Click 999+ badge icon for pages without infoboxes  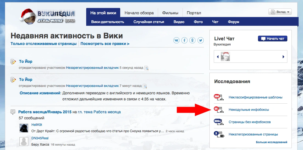pos(218,122)
